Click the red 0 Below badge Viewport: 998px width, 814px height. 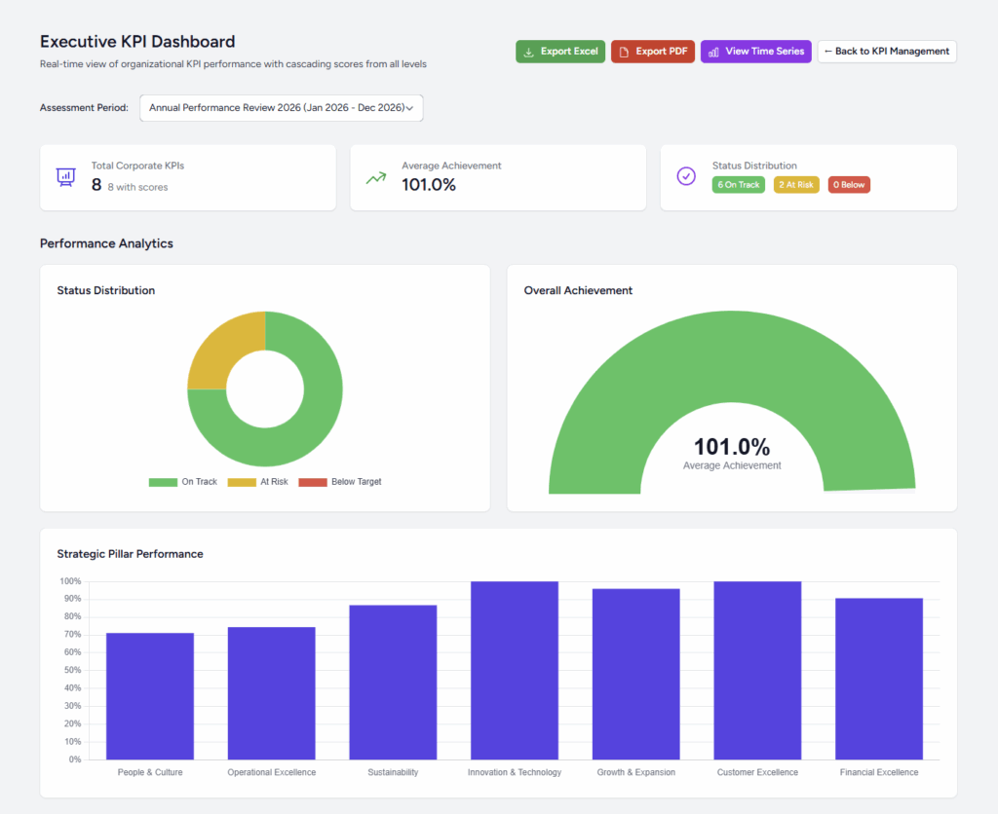[849, 184]
